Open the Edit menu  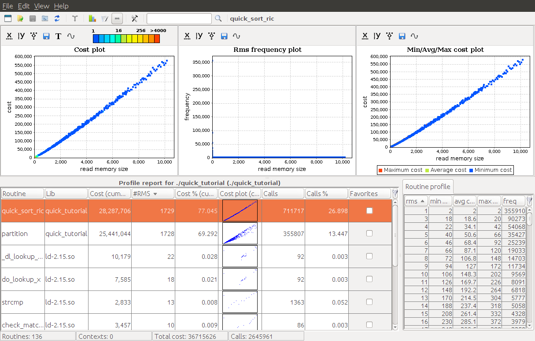24,6
